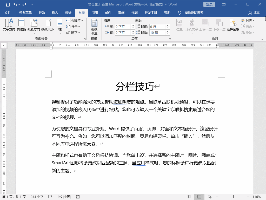Decrease 段后 spacing with down stepper
This screenshot has width=266, height=200.
(x=168, y=34)
